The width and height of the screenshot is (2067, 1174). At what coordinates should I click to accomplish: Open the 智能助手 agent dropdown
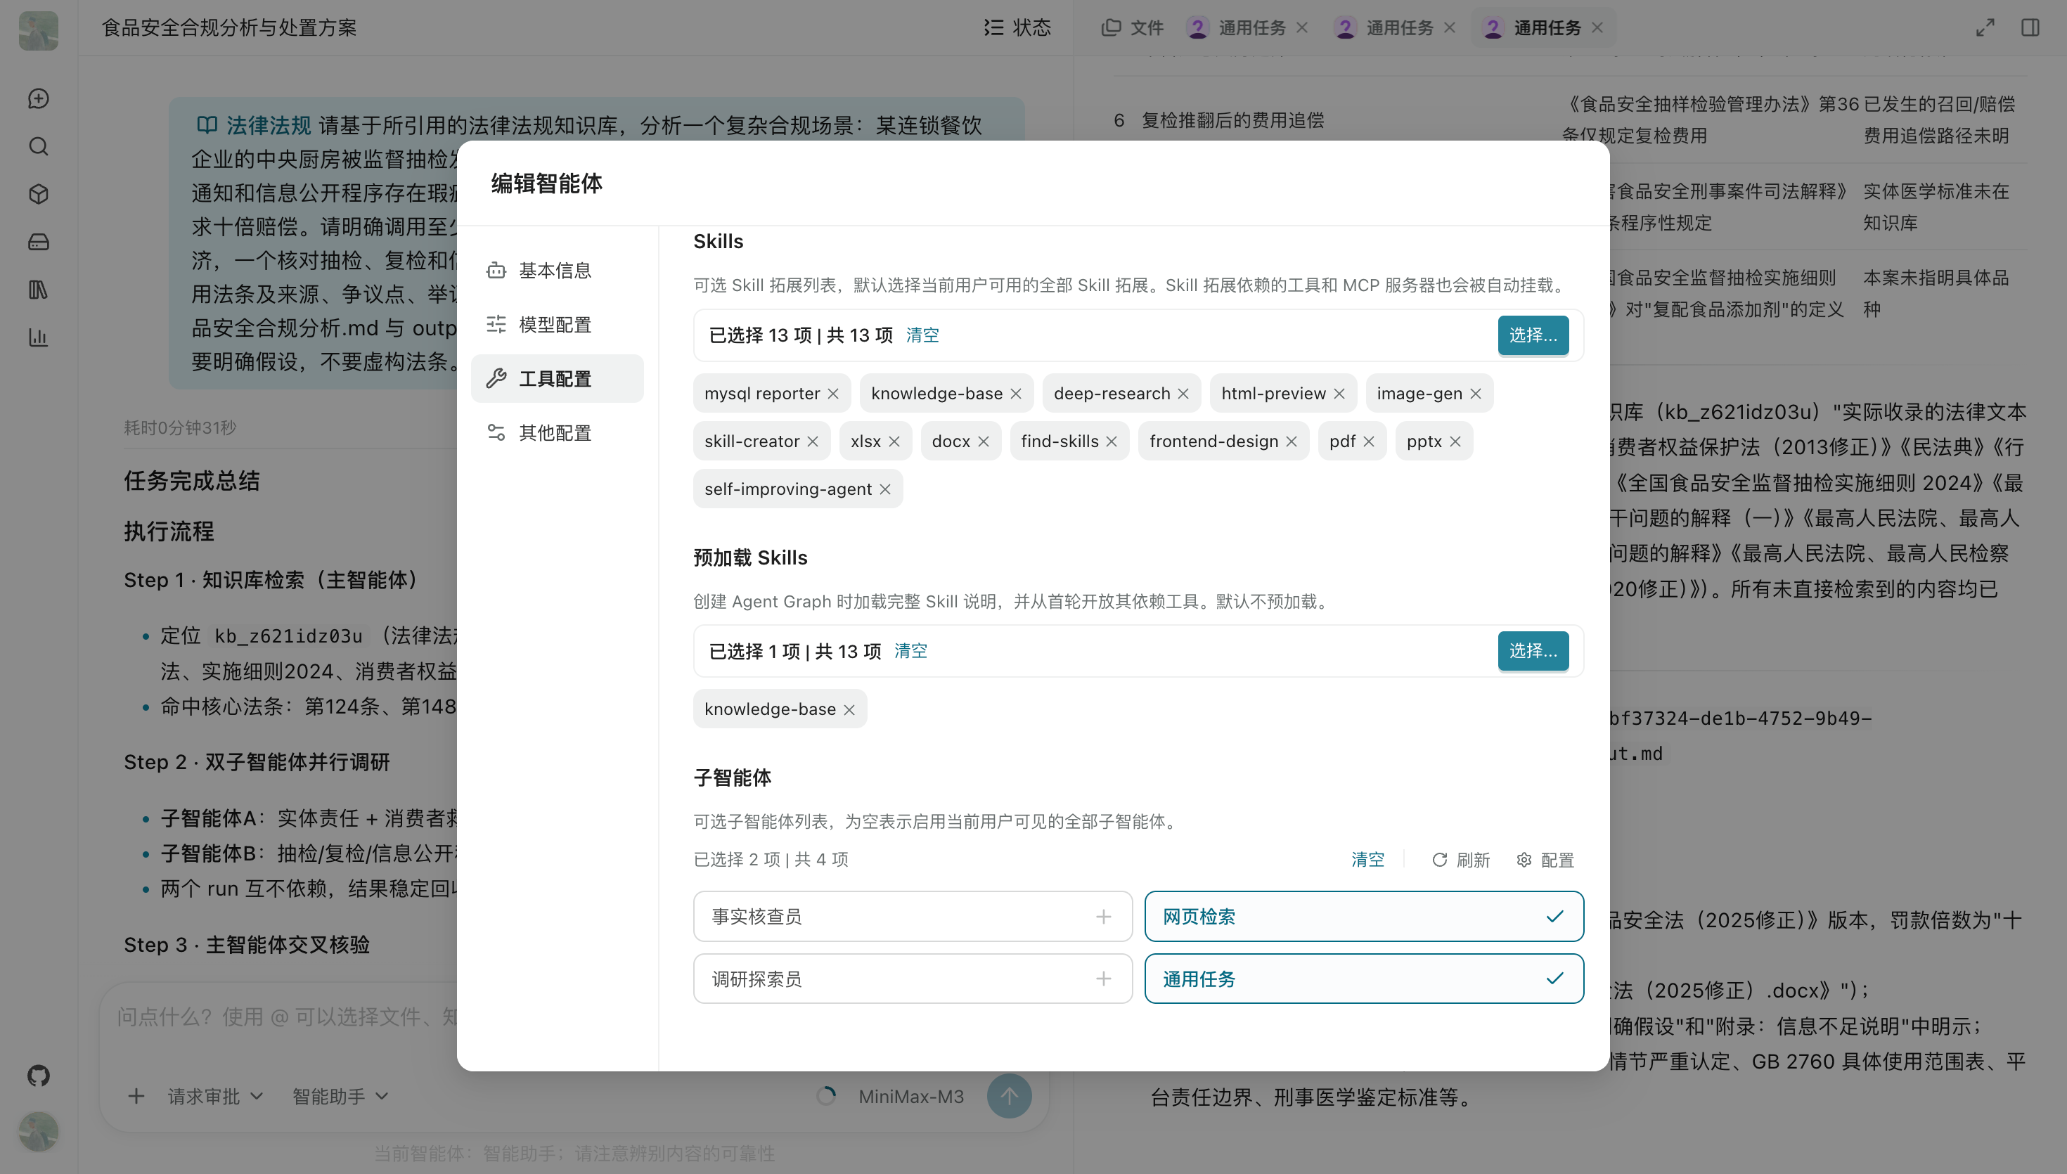pos(340,1097)
